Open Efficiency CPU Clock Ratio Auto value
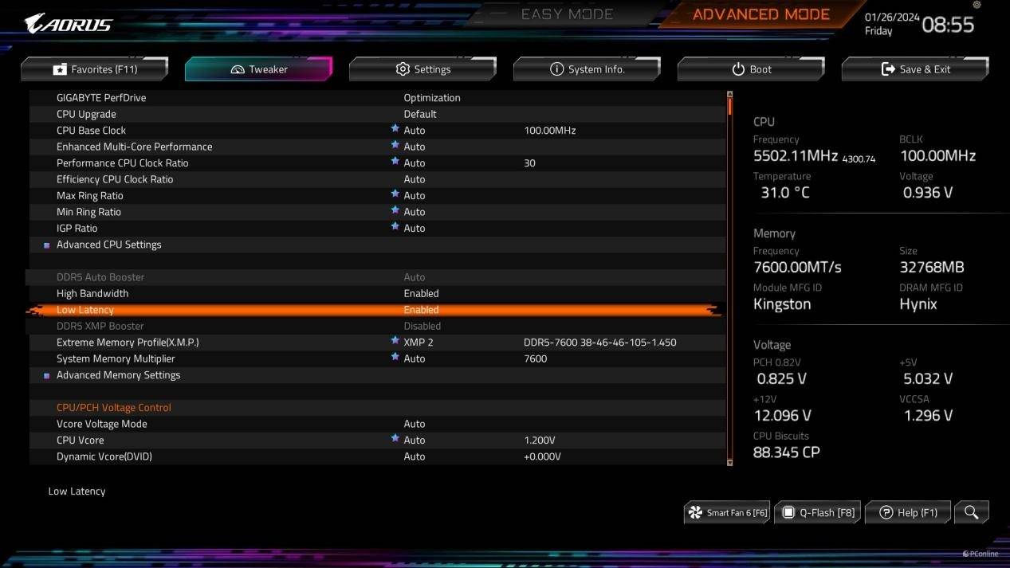Screen dimensions: 1010x568 415,179
